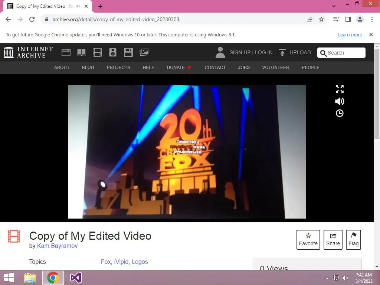This screenshot has width=380, height=285.
Task: Close the Copy of My Edited Video tab
Action: click(86, 6)
